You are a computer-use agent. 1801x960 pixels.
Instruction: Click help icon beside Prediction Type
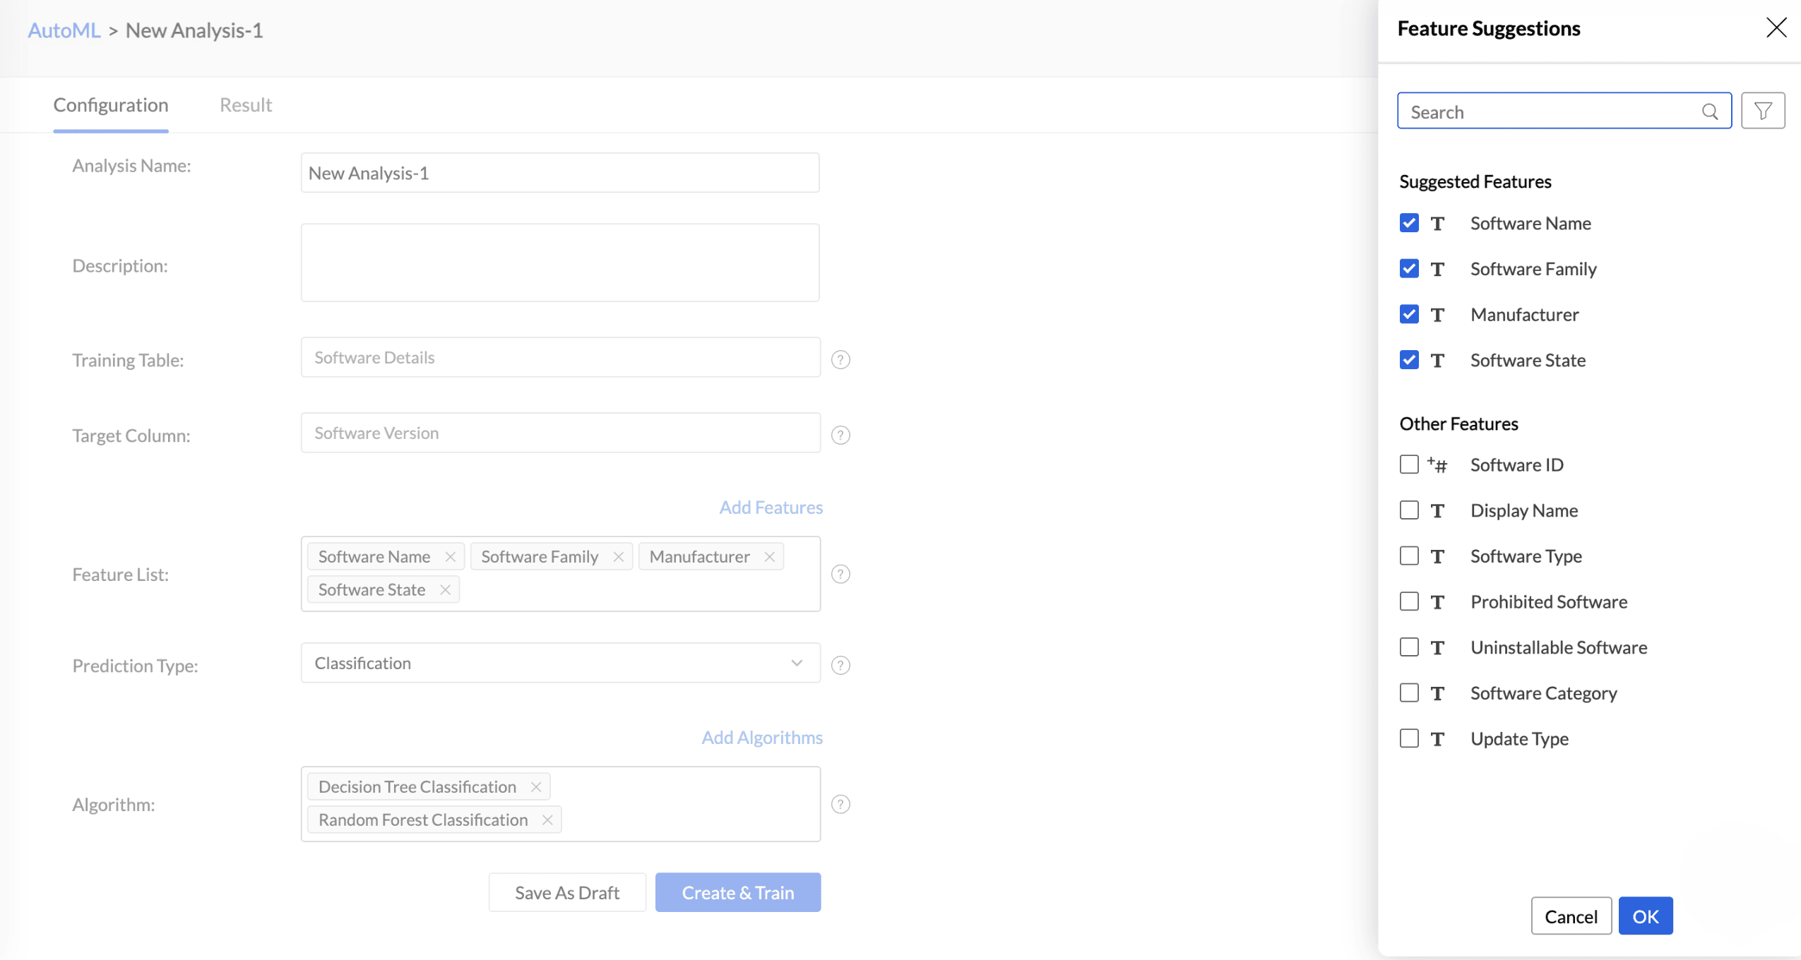click(840, 665)
